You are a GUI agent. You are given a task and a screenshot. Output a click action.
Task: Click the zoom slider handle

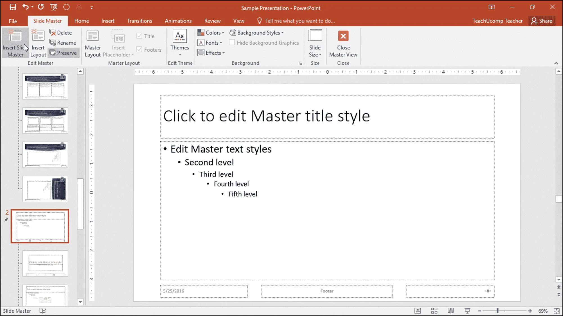click(x=497, y=311)
